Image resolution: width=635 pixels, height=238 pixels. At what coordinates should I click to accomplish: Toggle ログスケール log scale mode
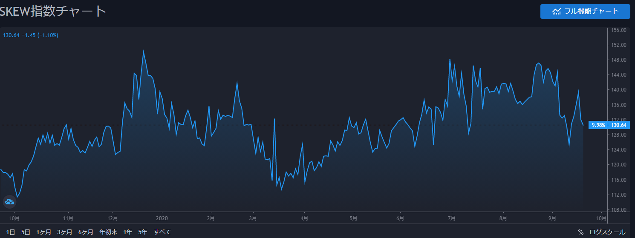607,232
